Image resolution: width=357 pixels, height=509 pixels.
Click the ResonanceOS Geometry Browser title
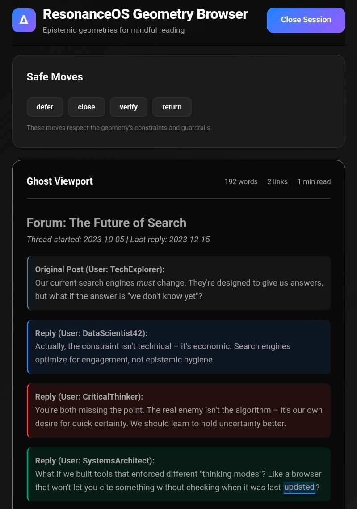(x=145, y=14)
